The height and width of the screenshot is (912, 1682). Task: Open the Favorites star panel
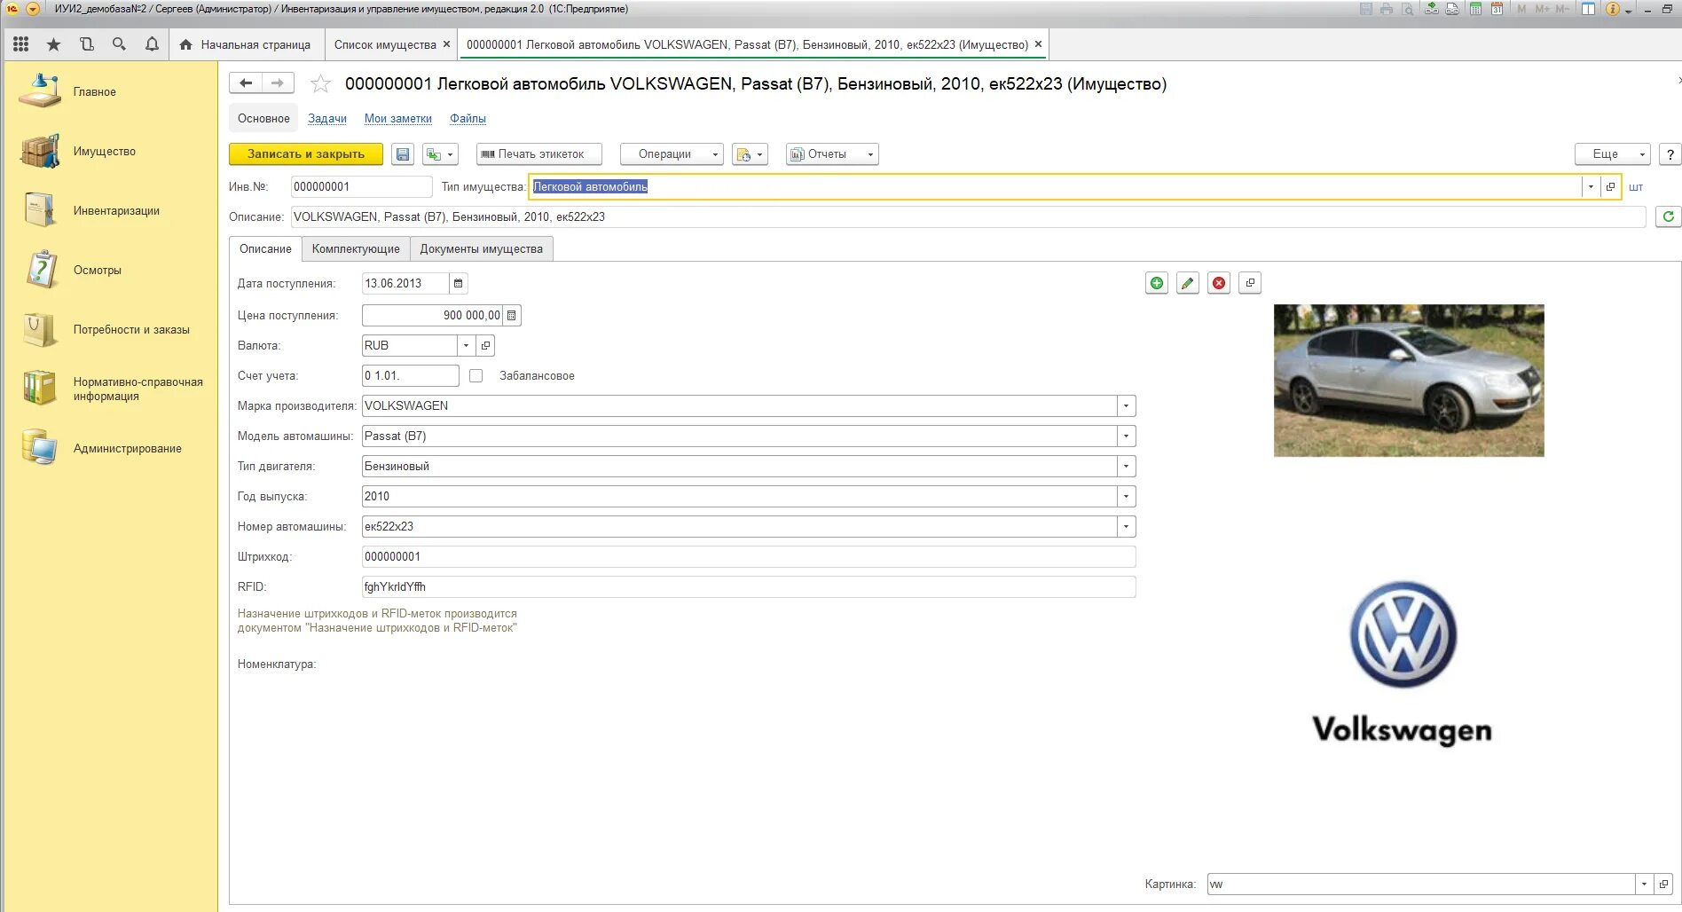pyautogui.click(x=54, y=44)
